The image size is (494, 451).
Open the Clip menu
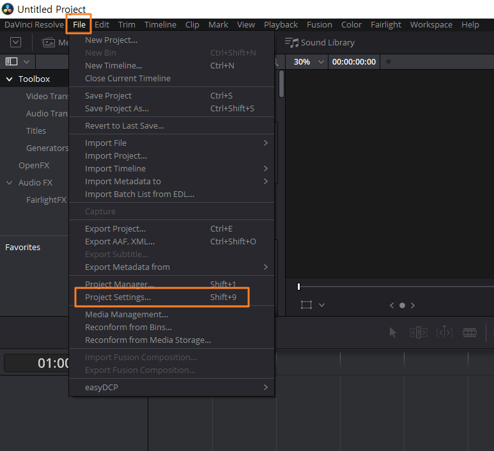point(192,24)
